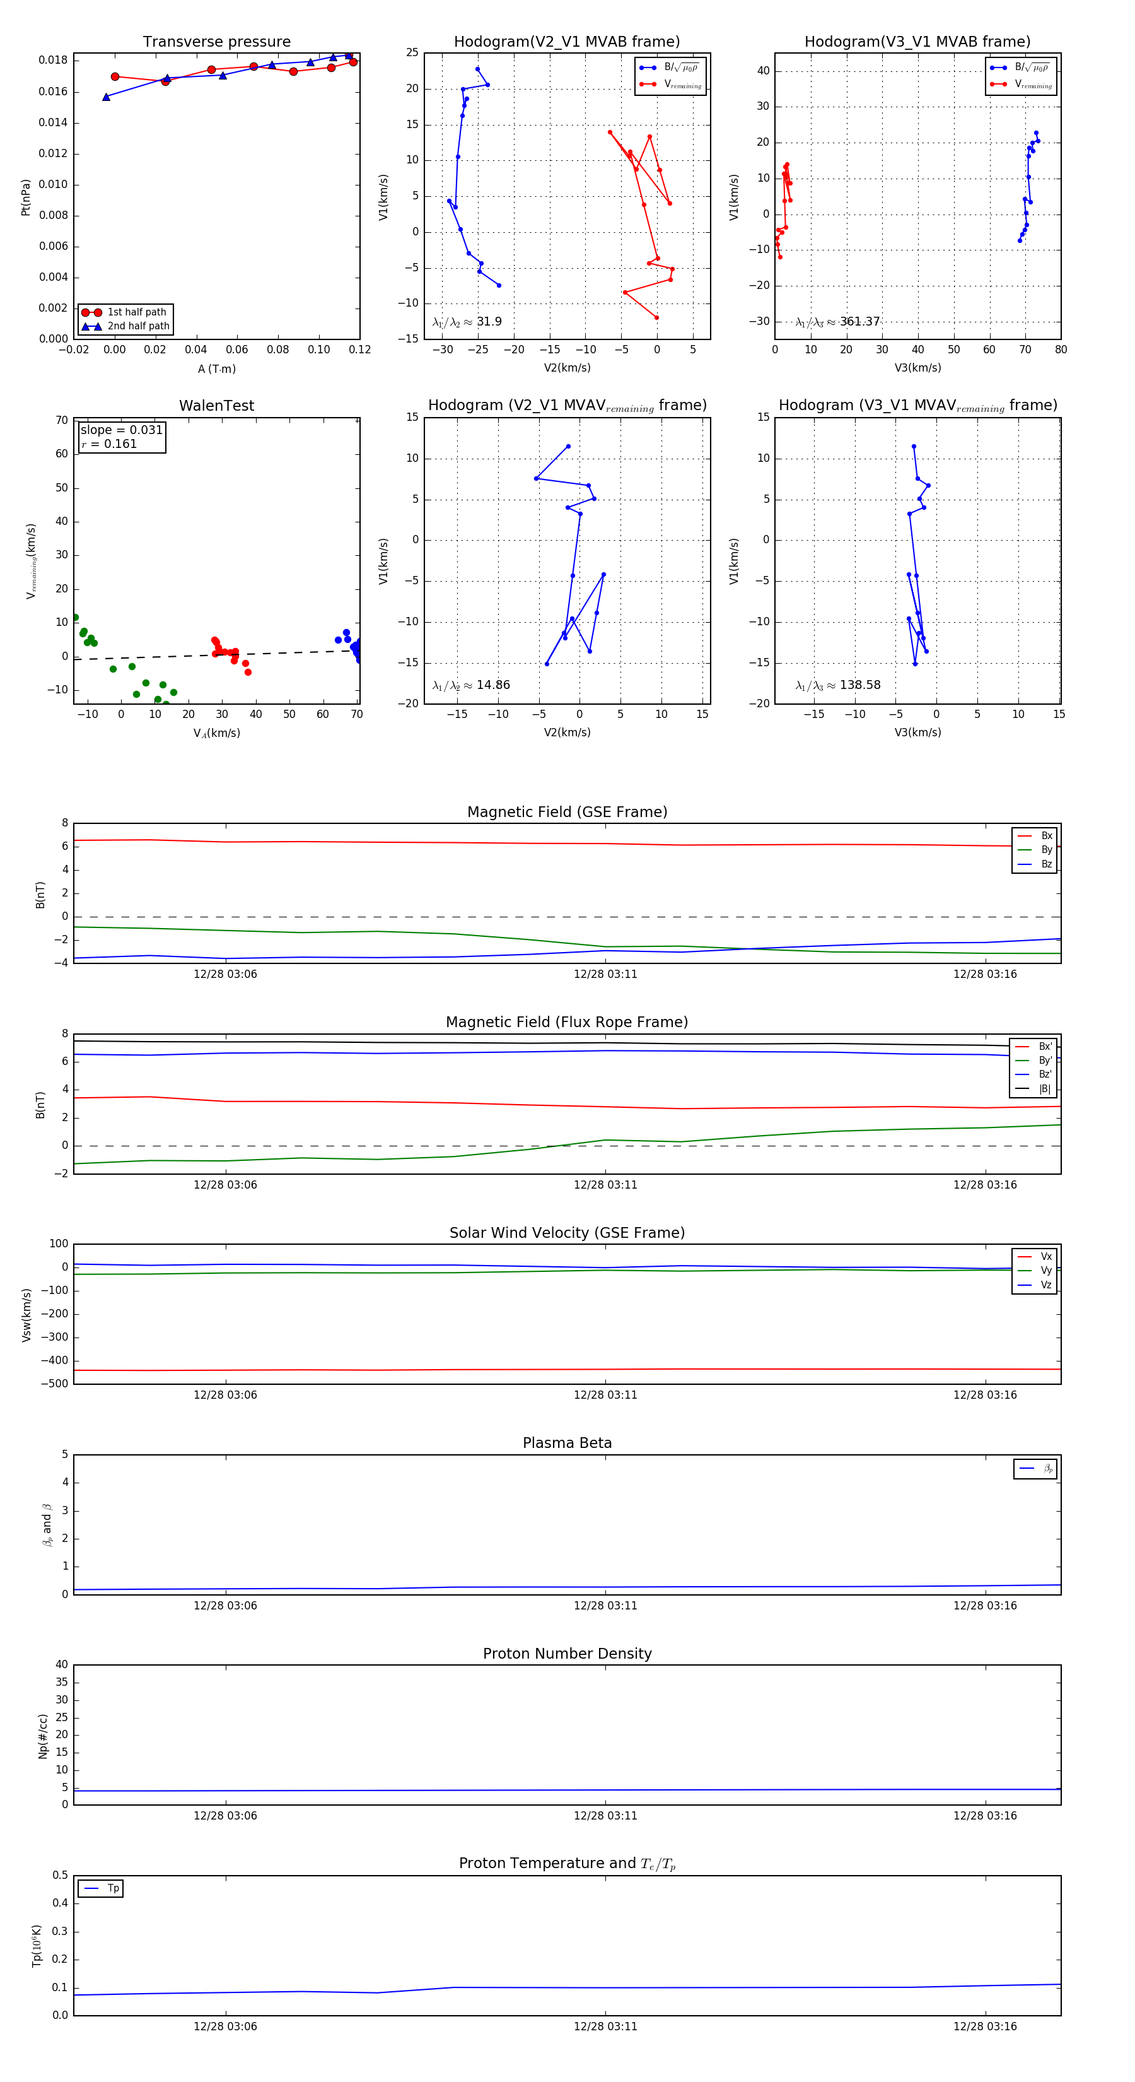The width and height of the screenshot is (1135, 2082).
Task: Click "1st half path" legend entry
Action: pyautogui.click(x=126, y=312)
